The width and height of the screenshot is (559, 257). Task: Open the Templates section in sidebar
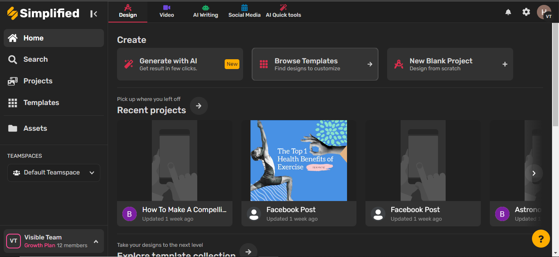pyautogui.click(x=41, y=103)
